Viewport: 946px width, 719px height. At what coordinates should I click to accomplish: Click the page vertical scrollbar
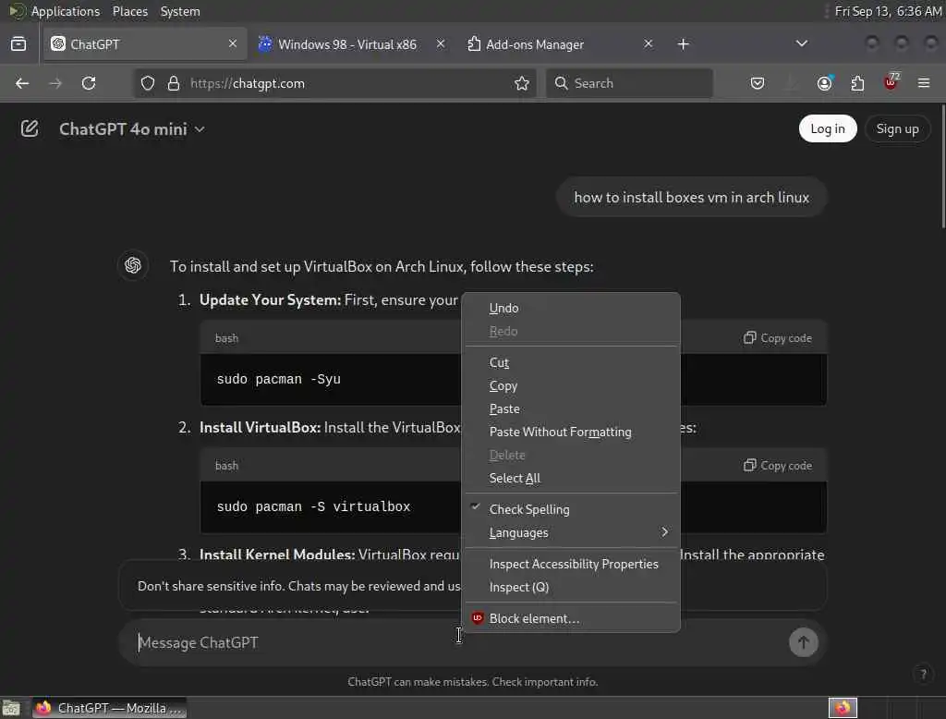941,166
